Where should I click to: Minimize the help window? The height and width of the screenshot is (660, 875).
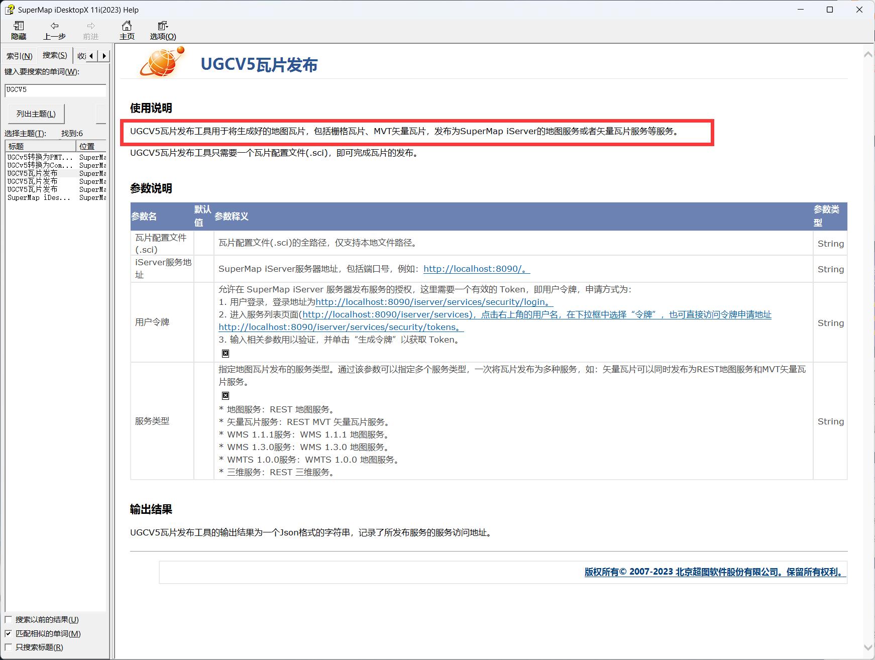tap(801, 10)
